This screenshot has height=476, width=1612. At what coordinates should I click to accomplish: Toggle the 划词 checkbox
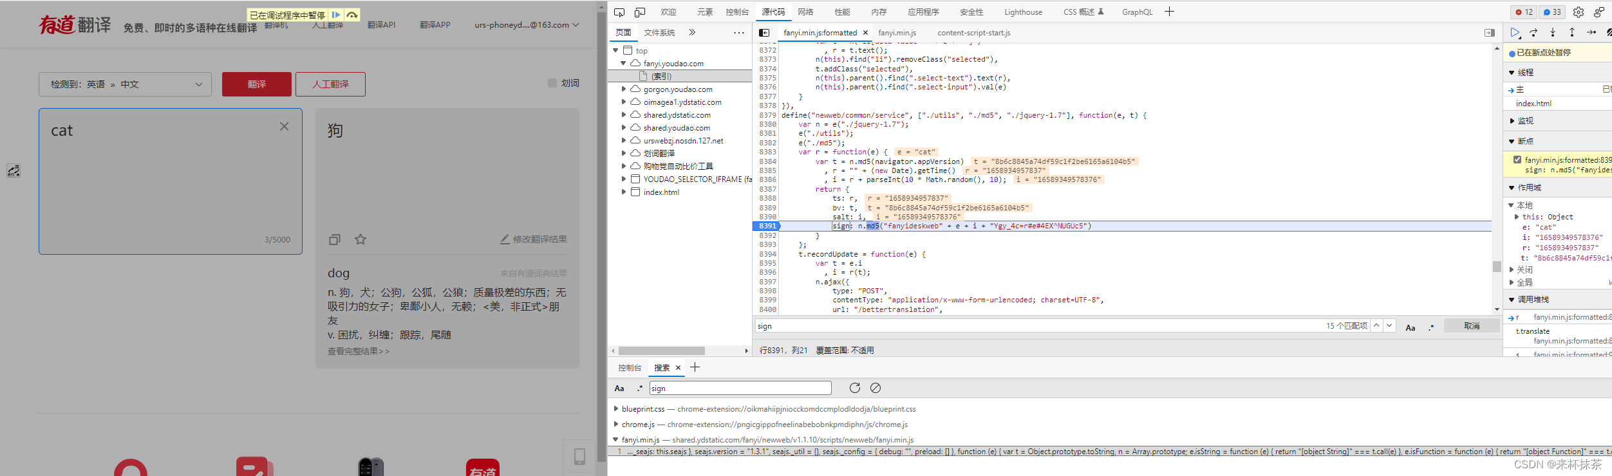552,83
